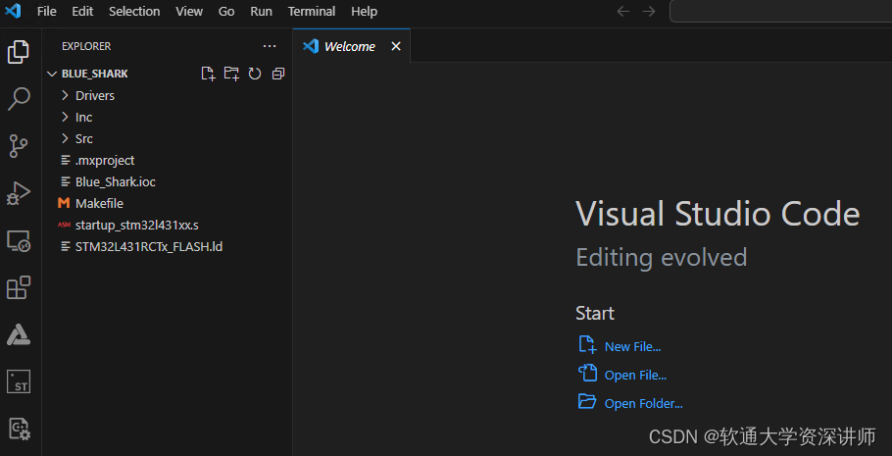The height and width of the screenshot is (456, 892).
Task: Collapse all folders in Explorer
Action: coord(278,74)
